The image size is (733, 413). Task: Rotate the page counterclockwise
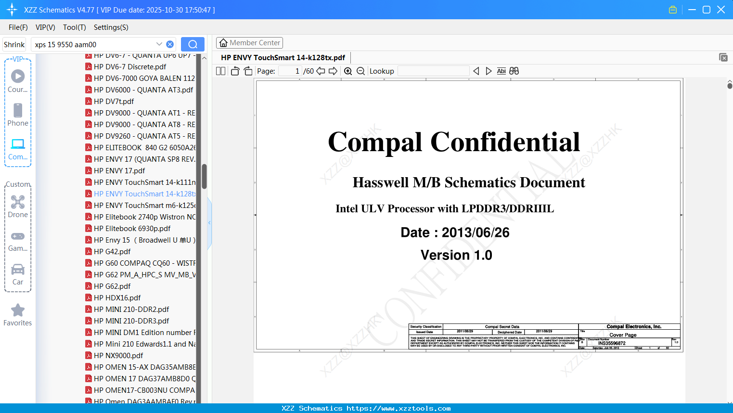pos(235,71)
